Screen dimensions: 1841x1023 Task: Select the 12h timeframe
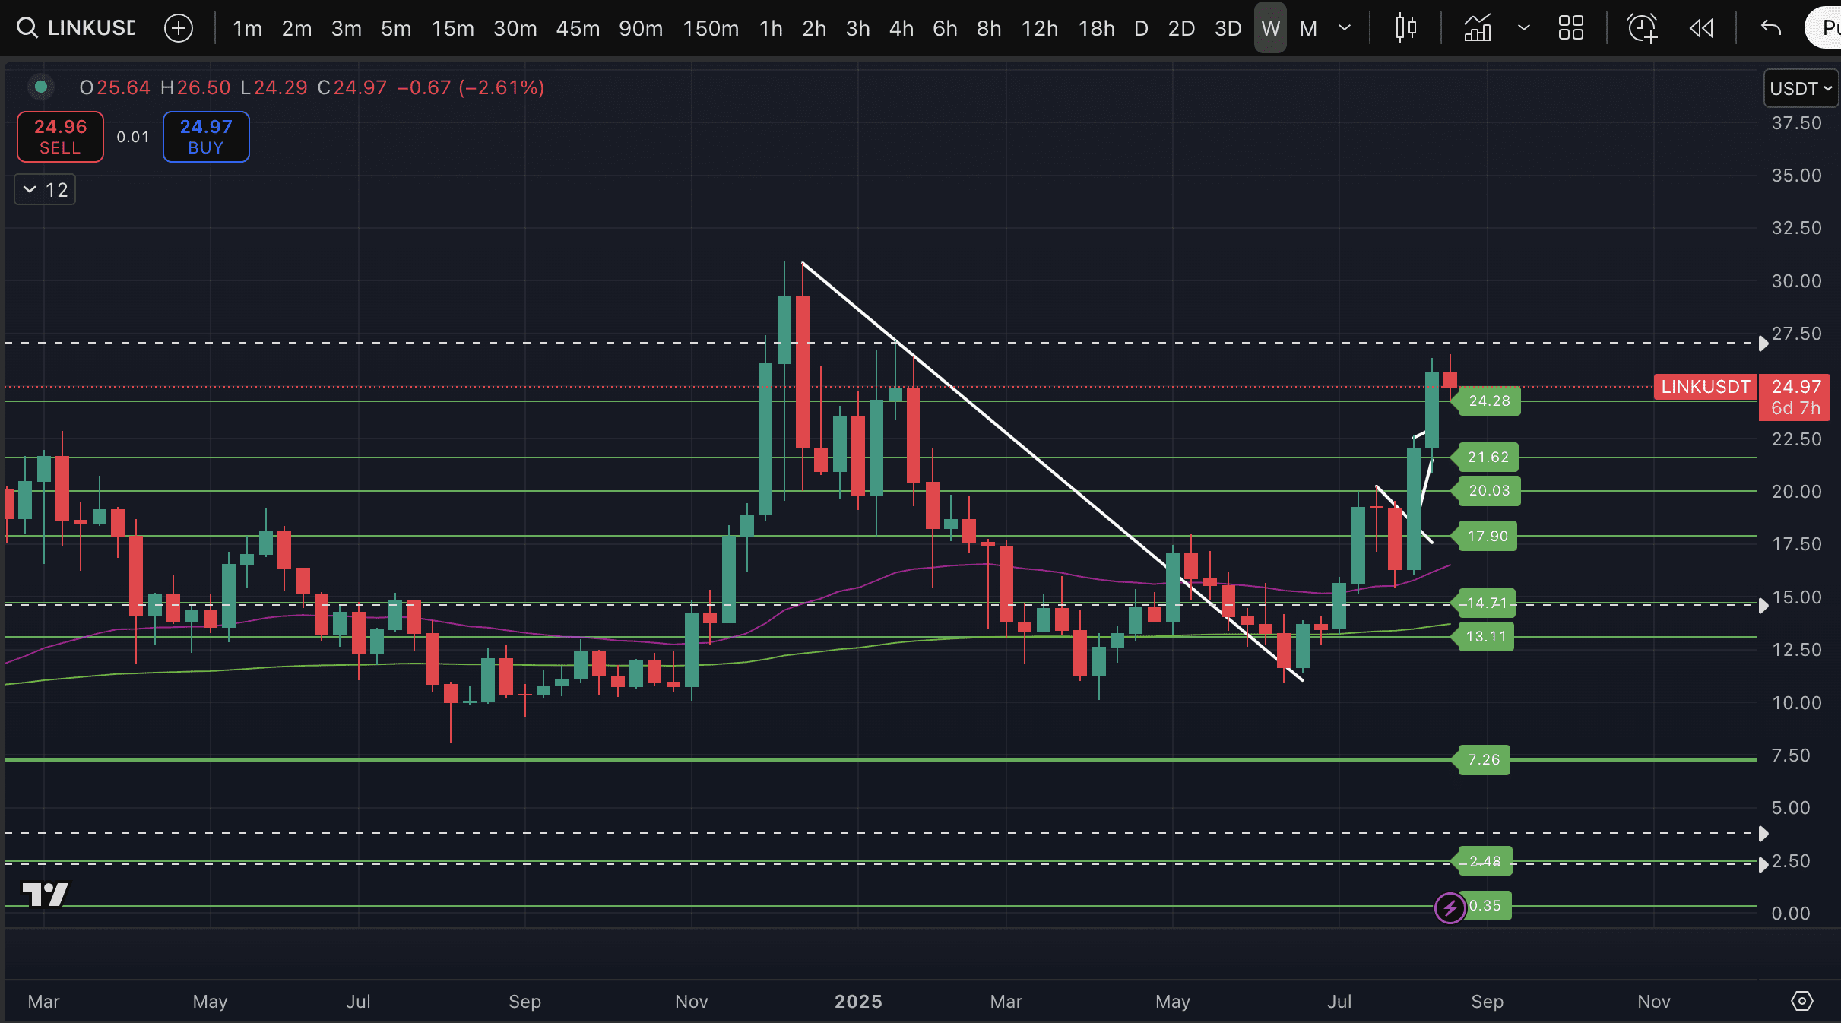(x=1039, y=28)
